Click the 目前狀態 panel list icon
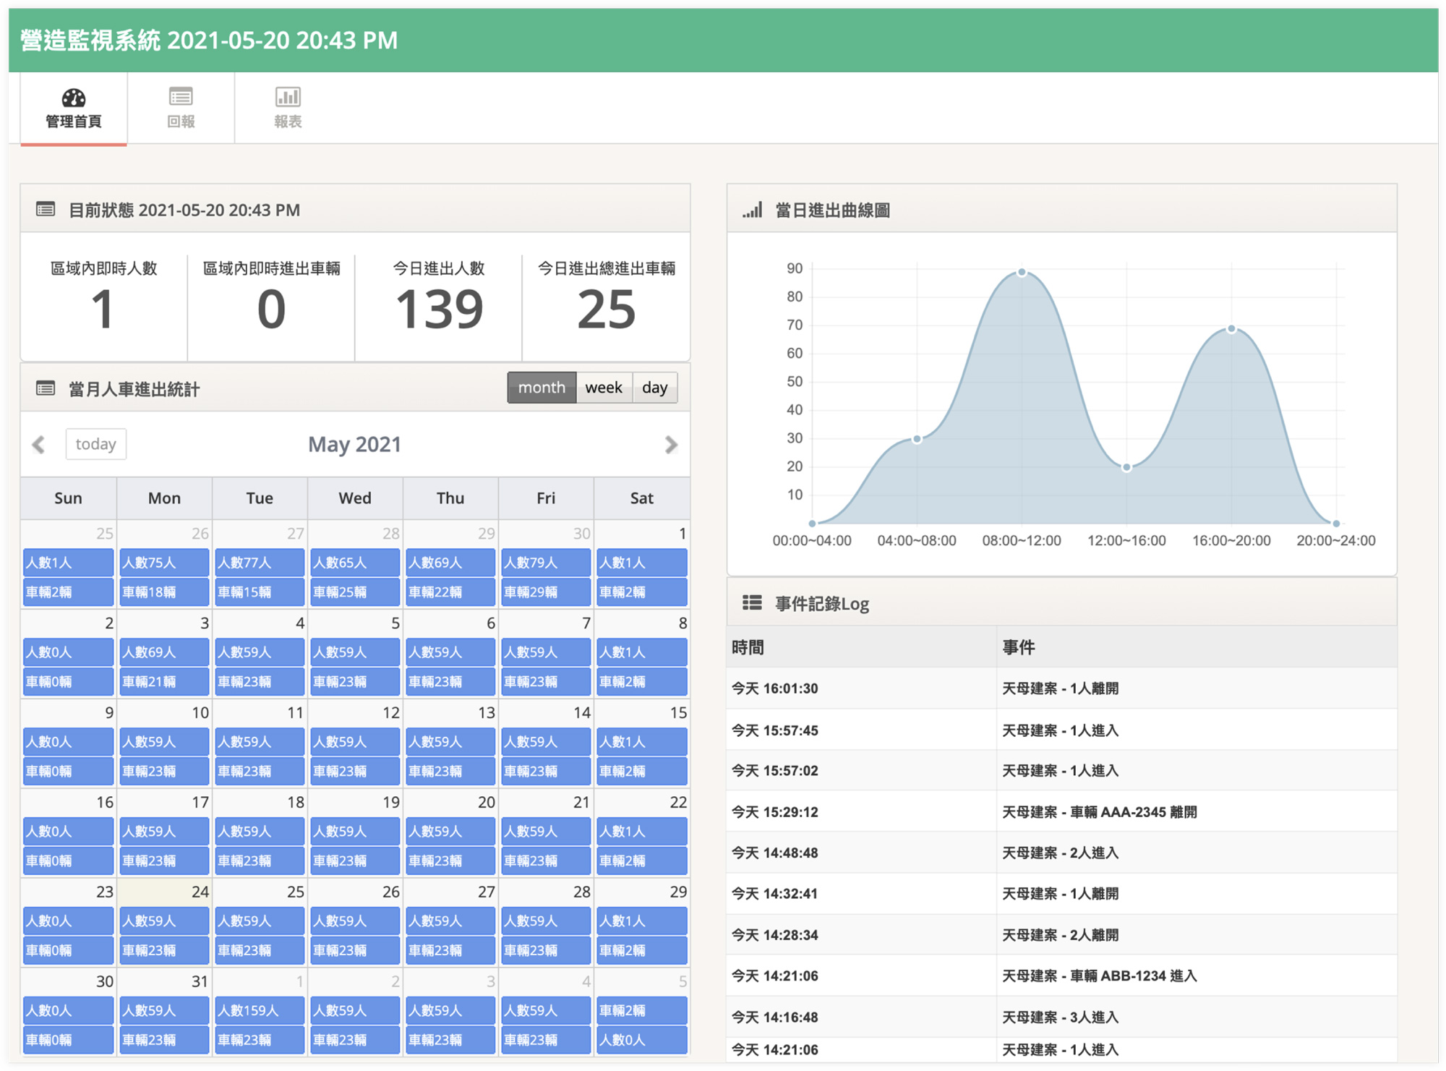 [x=46, y=210]
